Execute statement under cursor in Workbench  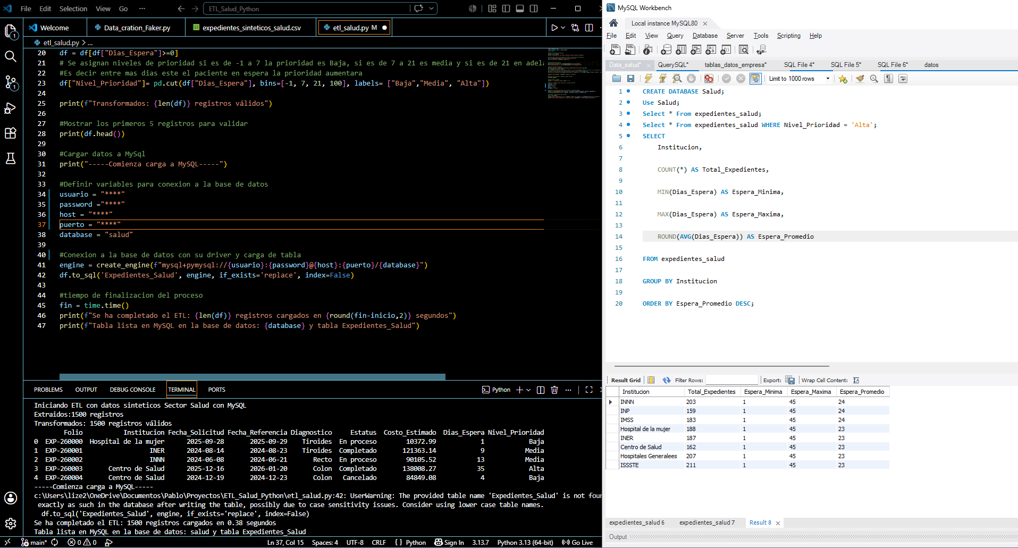[663, 79]
